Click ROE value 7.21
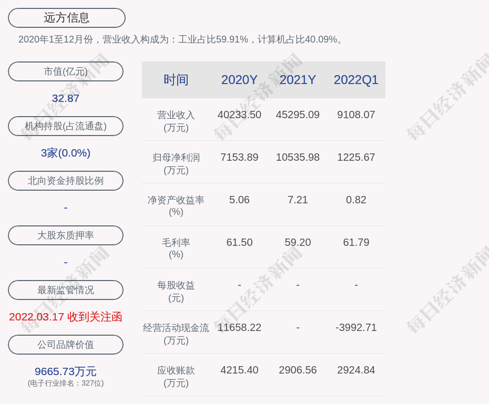 tap(298, 200)
